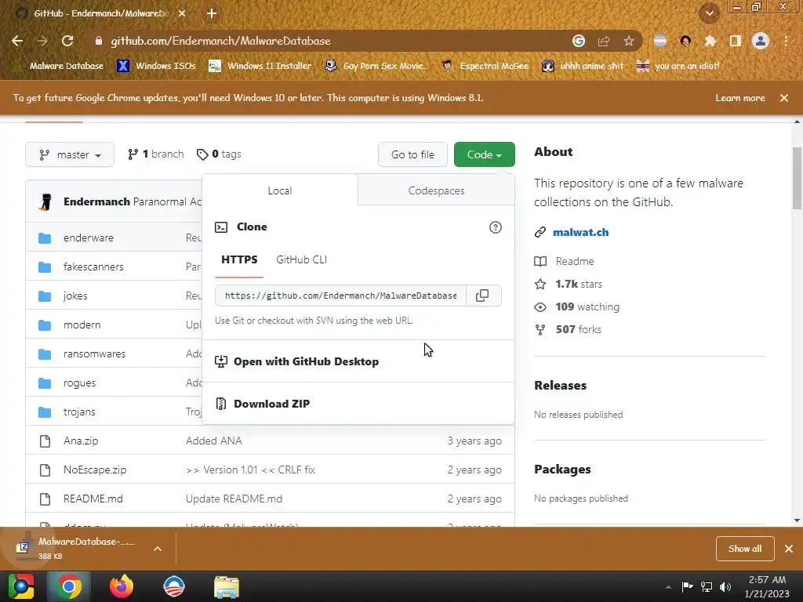Share this page via share icon

tap(604, 41)
